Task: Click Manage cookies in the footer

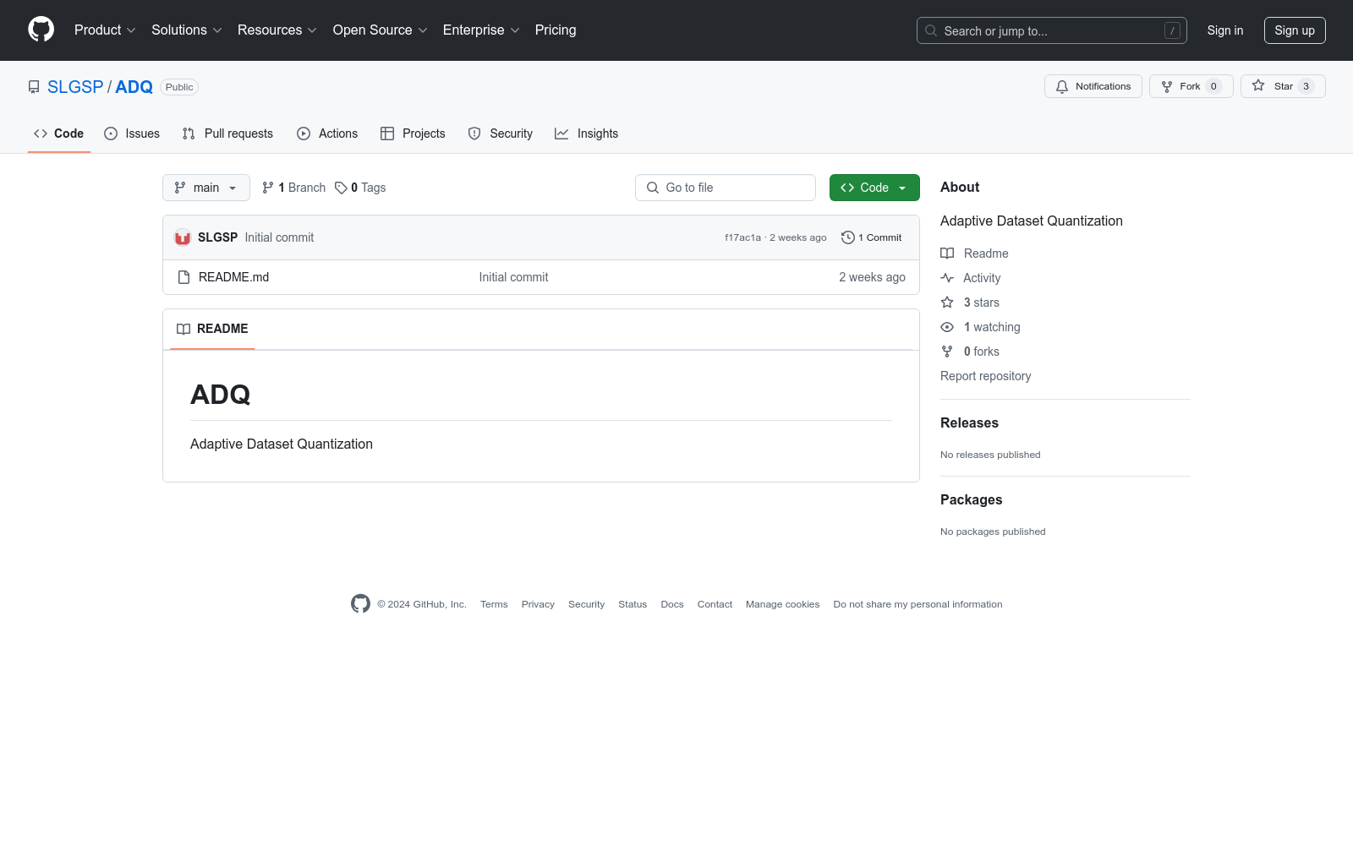Action: (x=782, y=604)
